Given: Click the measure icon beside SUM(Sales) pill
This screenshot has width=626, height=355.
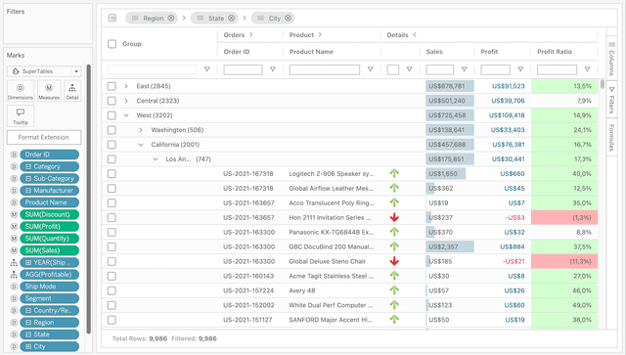Looking at the screenshot, I should [14, 250].
